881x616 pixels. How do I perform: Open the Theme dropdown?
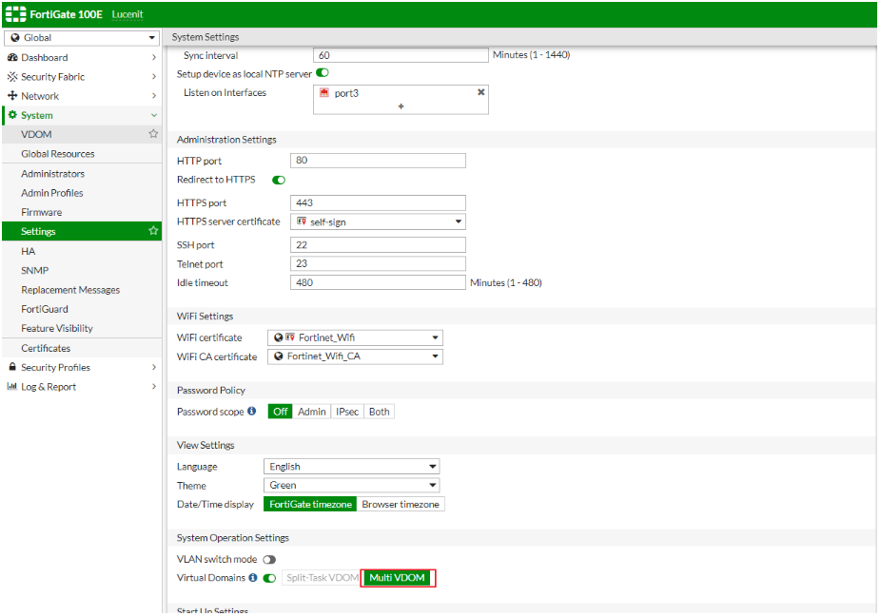coord(352,485)
